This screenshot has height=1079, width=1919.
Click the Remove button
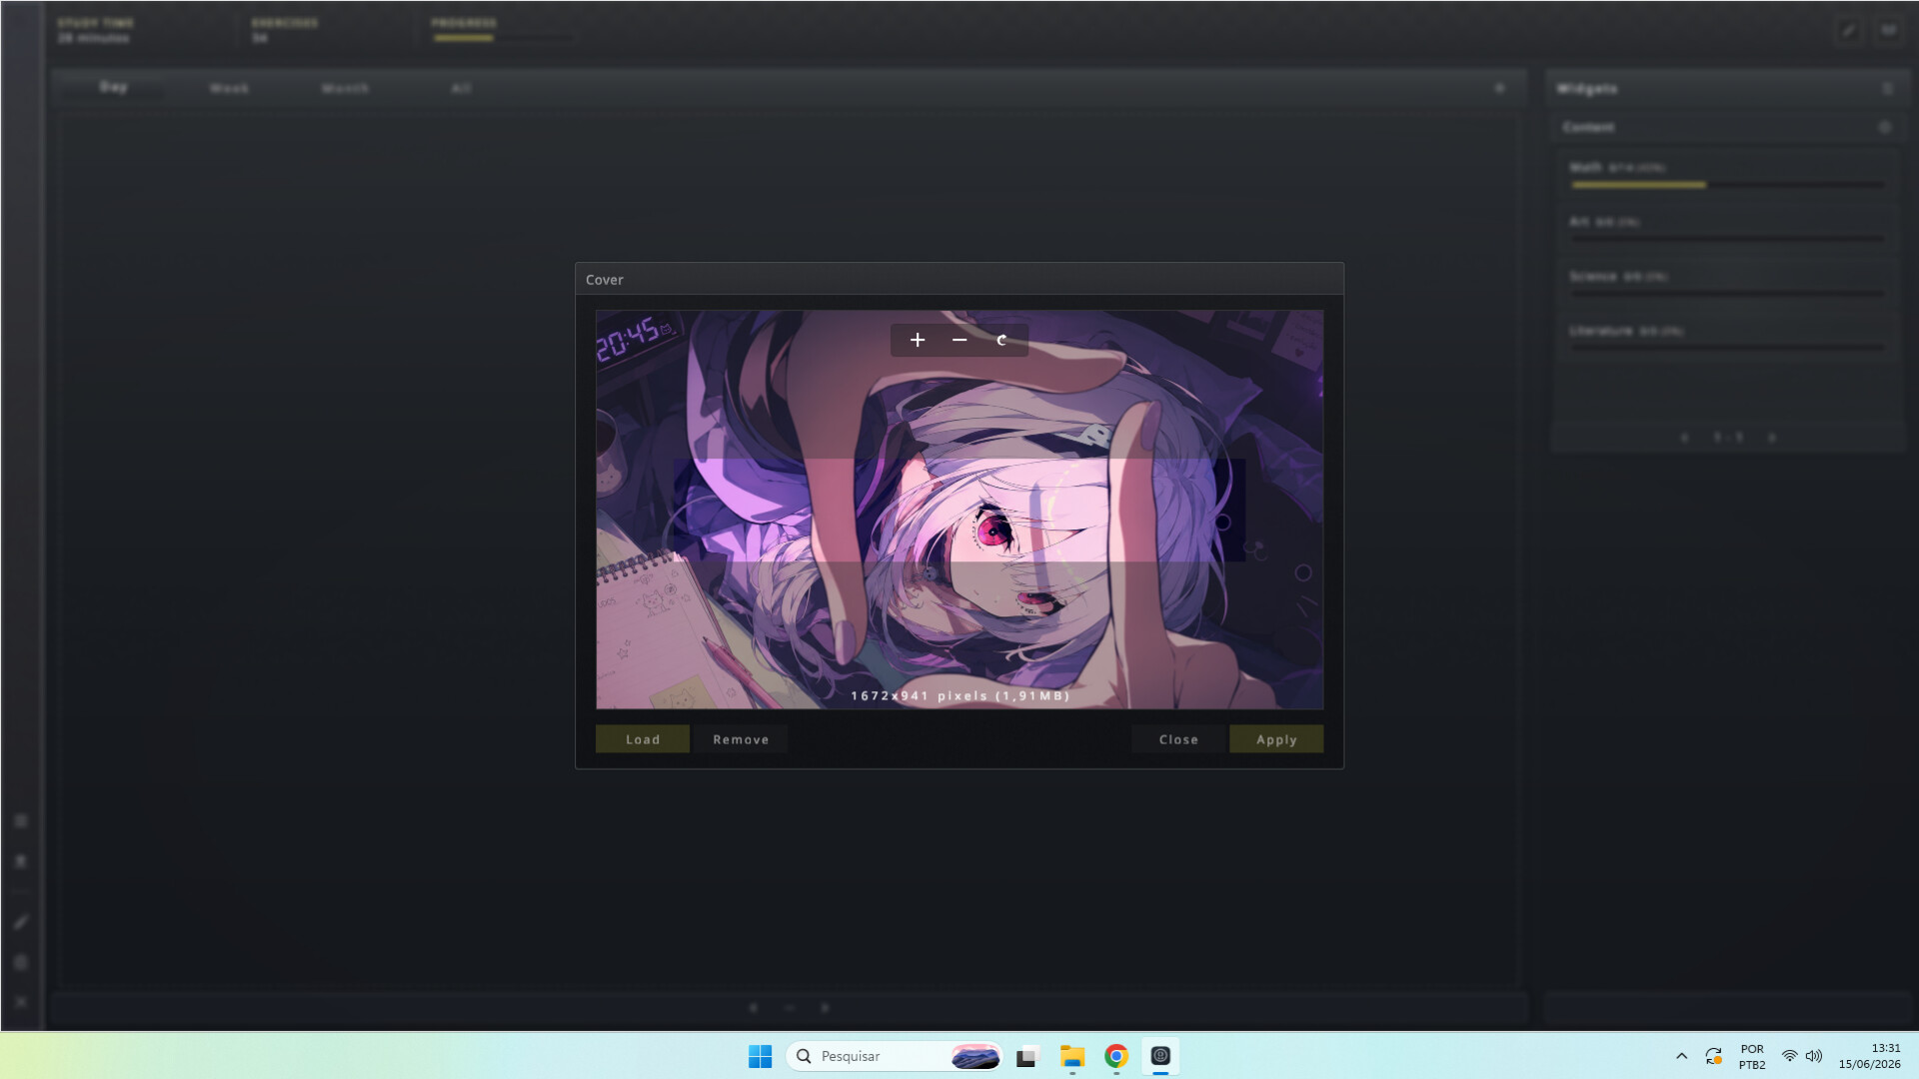tap(741, 739)
